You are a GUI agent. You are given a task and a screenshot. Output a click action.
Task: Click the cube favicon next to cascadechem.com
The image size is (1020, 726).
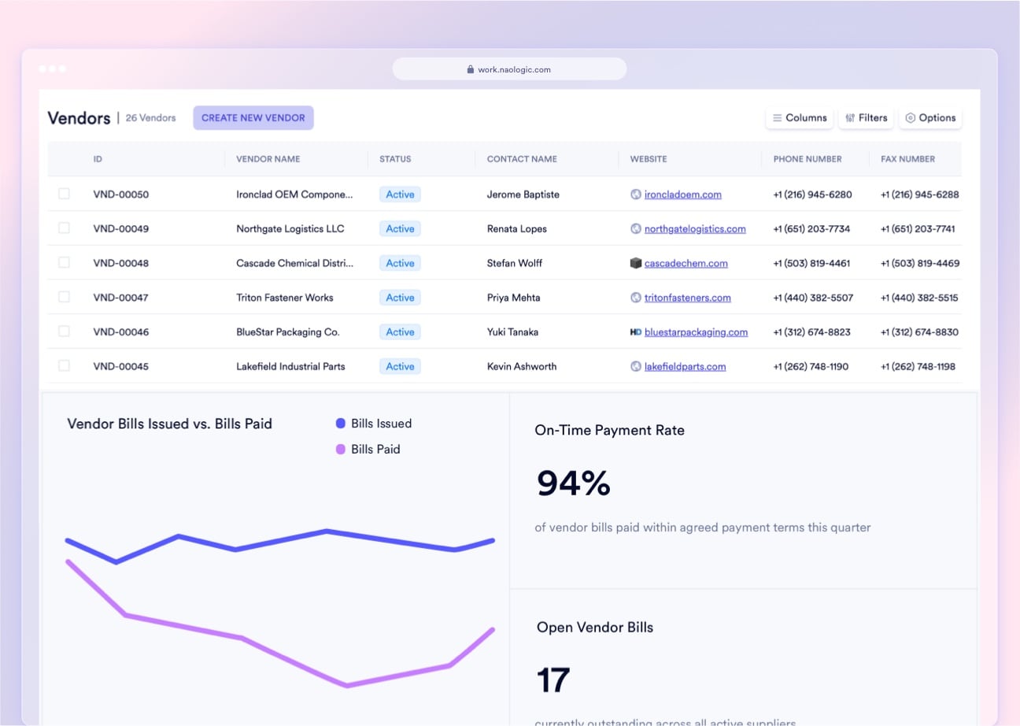[636, 263]
